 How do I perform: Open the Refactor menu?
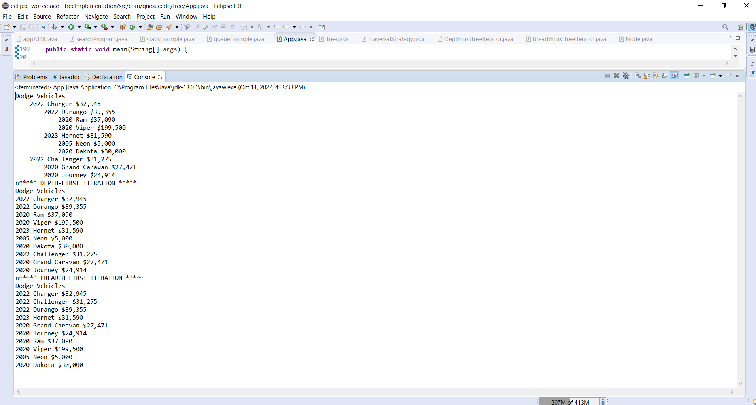point(67,17)
